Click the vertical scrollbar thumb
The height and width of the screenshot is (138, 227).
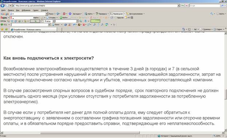click(226, 94)
